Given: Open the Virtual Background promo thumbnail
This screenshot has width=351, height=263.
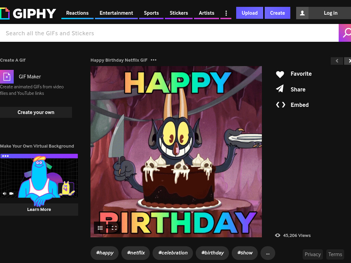Looking at the screenshot, I should pyautogui.click(x=39, y=178).
